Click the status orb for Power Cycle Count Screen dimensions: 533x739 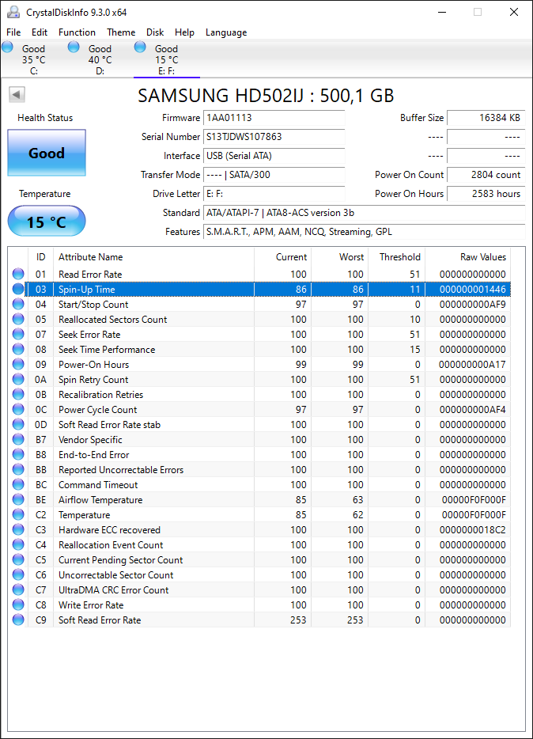[18, 409]
